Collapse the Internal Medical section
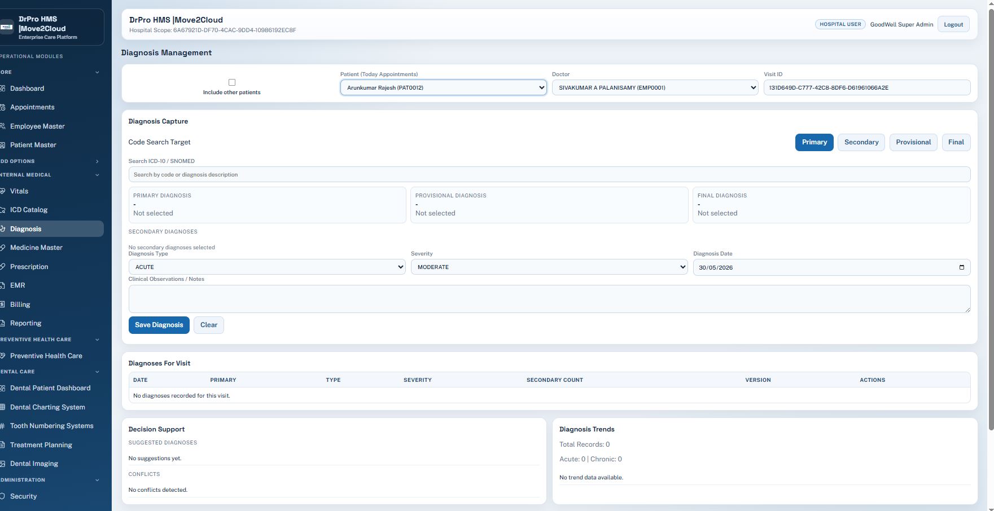Screen dimensions: 994x511 [97, 175]
